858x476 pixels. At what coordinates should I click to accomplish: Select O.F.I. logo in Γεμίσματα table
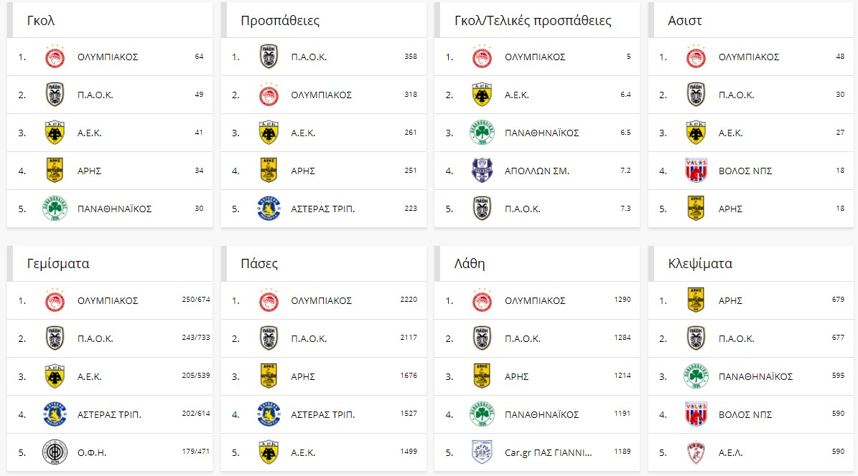pyautogui.click(x=55, y=452)
